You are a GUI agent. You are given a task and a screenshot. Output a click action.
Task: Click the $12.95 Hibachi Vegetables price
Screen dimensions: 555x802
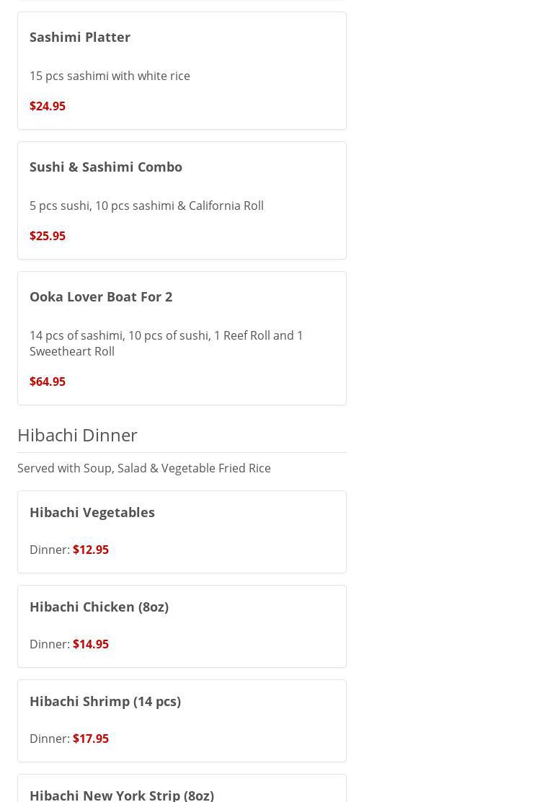coord(91,550)
